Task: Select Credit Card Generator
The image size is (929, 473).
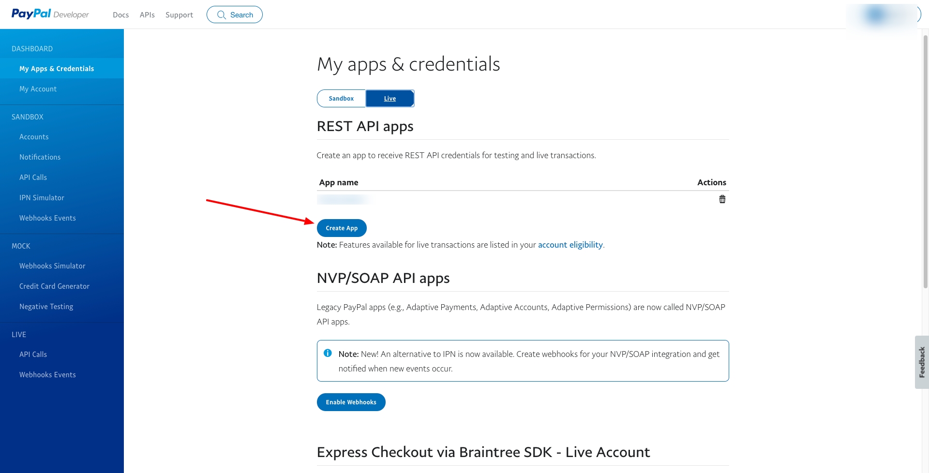Action: point(54,286)
